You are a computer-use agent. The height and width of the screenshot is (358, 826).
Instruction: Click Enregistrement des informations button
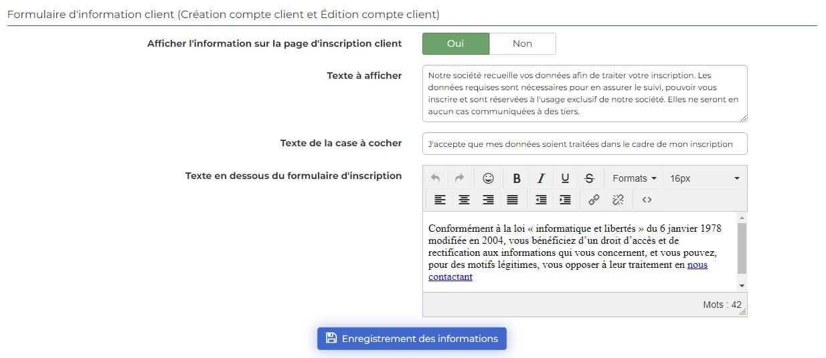tap(412, 339)
